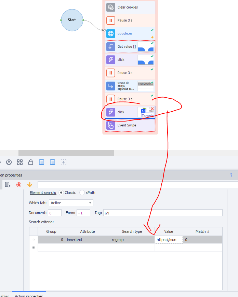Select the Get value [] action icon
The image size is (238, 297).
click(x=111, y=46)
